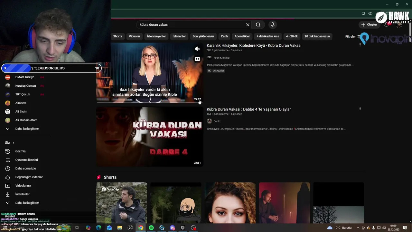Image resolution: width=412 pixels, height=232 pixels.
Task: Open Kübra Duran Vakası Dabbe 4 video title
Action: pyautogui.click(x=249, y=109)
